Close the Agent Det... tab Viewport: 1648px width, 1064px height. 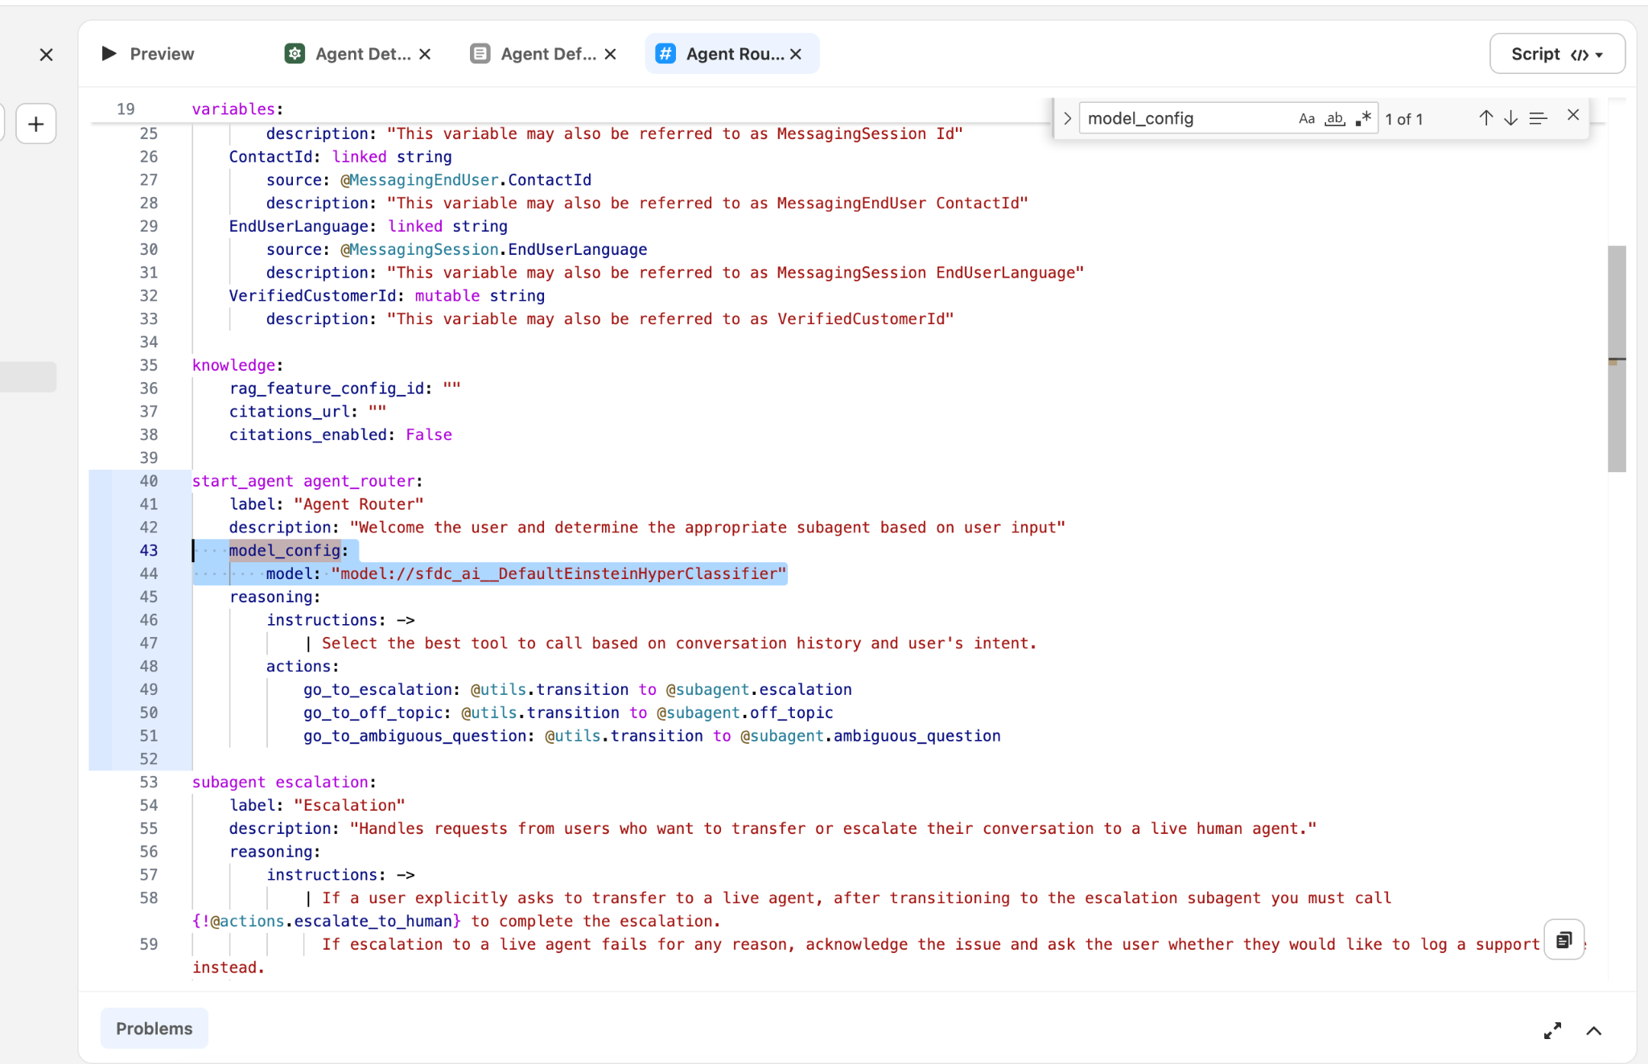tap(426, 54)
